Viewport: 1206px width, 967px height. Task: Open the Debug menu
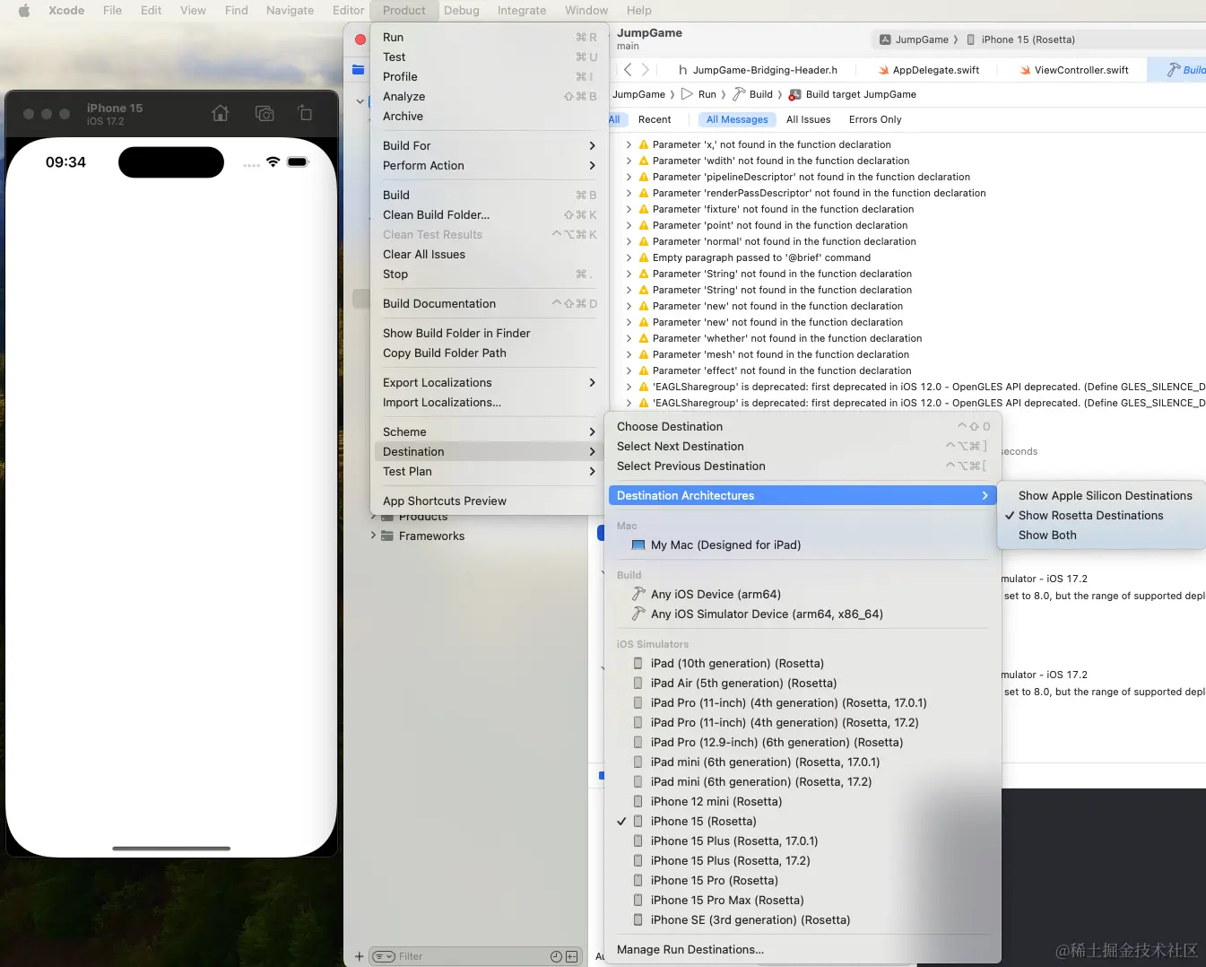[462, 11]
